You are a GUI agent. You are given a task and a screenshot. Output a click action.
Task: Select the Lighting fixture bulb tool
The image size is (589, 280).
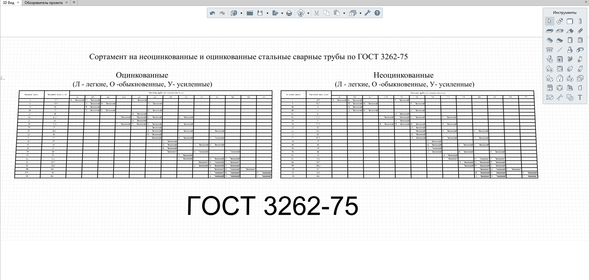[x=560, y=78]
